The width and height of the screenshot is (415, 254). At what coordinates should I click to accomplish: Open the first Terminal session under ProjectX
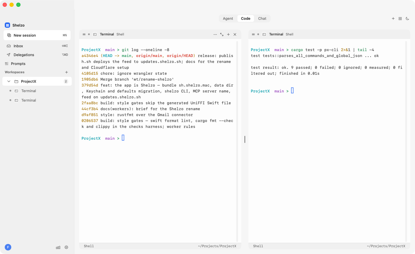coord(37,91)
